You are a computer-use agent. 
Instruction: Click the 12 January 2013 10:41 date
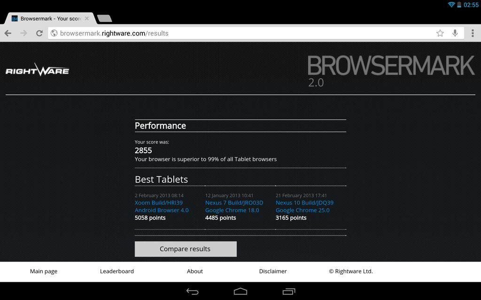[x=229, y=195]
